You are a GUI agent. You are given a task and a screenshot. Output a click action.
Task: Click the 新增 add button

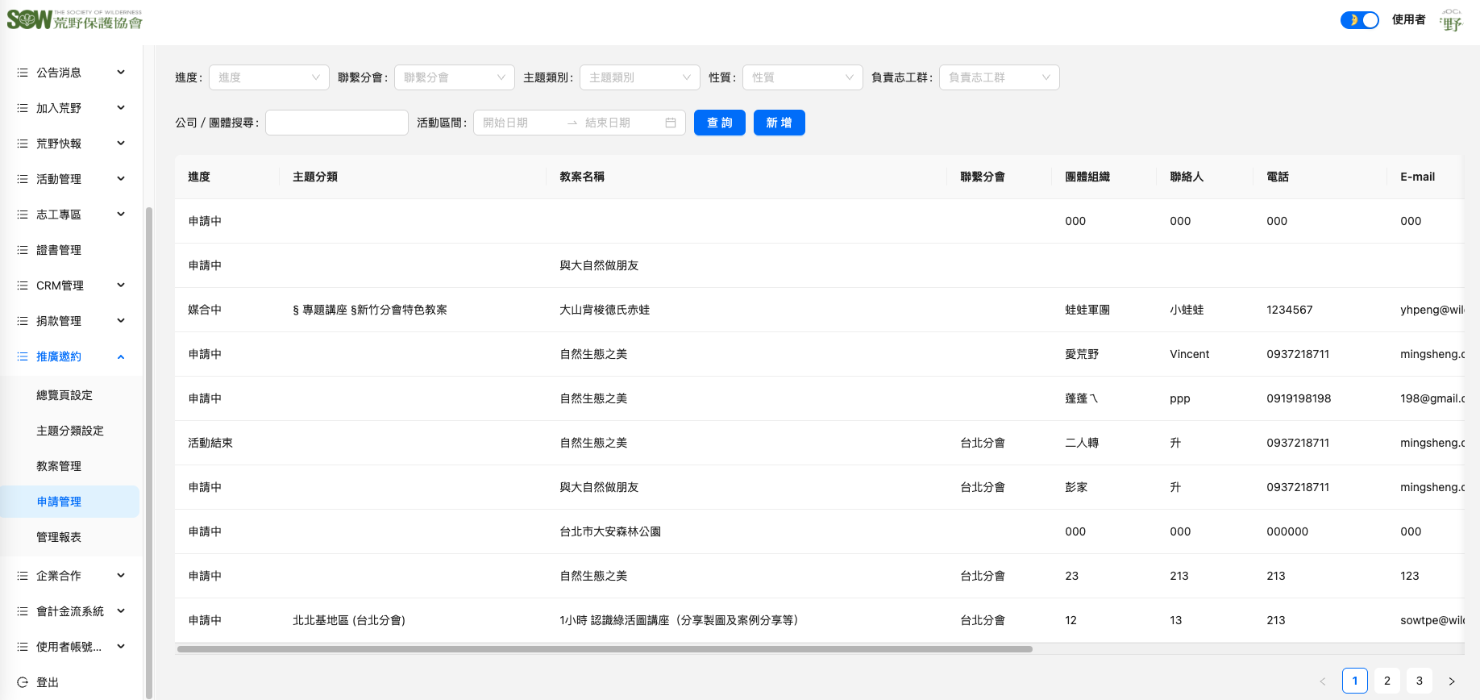(779, 123)
